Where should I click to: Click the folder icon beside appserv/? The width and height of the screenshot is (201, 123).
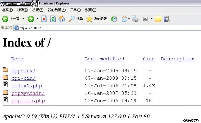pyautogui.click(x=6, y=70)
